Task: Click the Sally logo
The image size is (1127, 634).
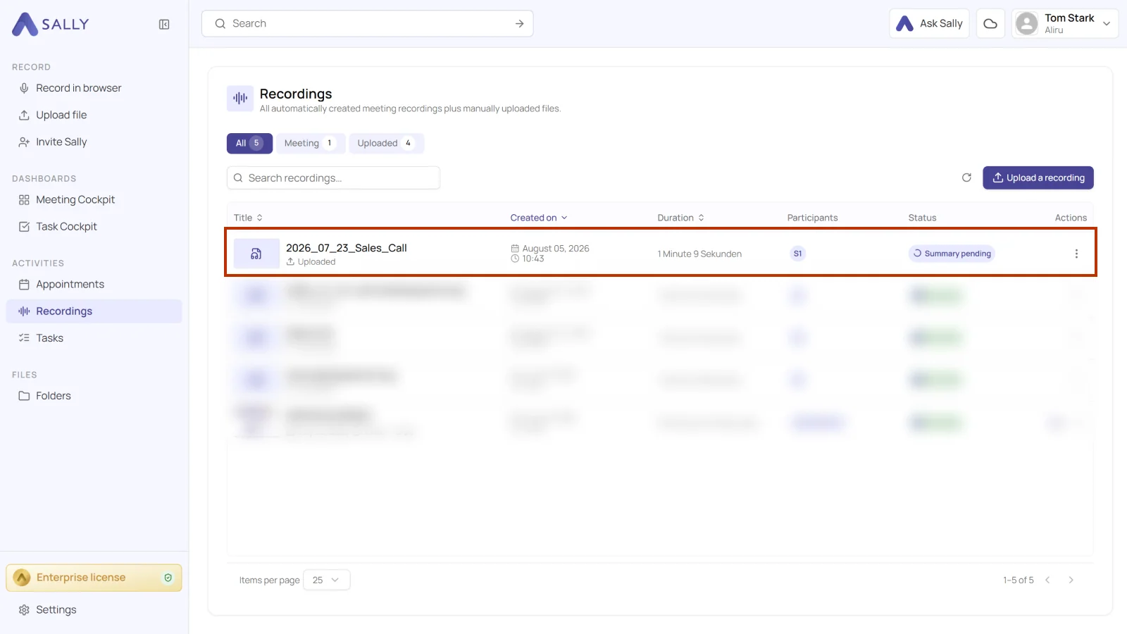Action: pyautogui.click(x=51, y=24)
